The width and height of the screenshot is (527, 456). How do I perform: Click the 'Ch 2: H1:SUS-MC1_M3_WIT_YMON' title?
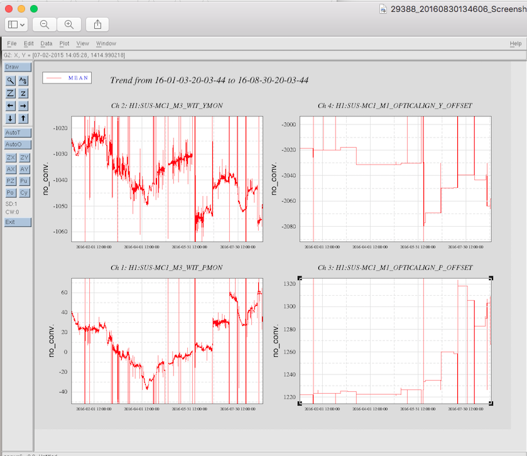[x=167, y=106]
